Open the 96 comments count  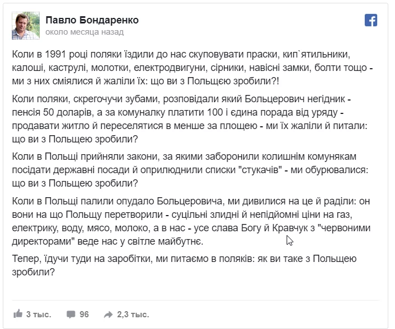tap(84, 314)
